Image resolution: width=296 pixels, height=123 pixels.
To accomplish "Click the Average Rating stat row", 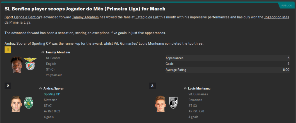I will (x=227, y=70).
